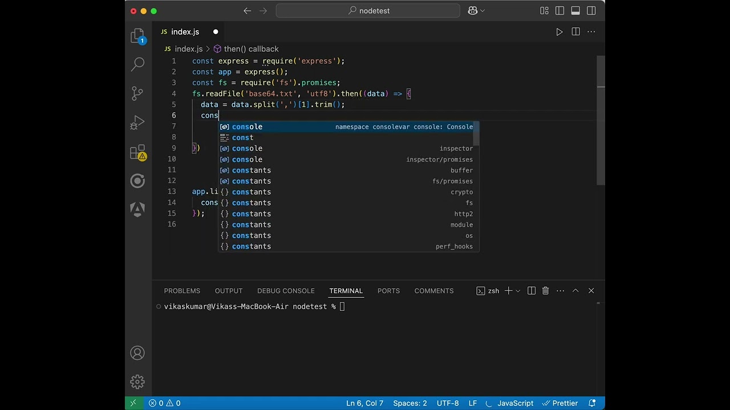The height and width of the screenshot is (410, 730).
Task: Switch to the DEBUG CONSOLE tab
Action: click(x=286, y=290)
